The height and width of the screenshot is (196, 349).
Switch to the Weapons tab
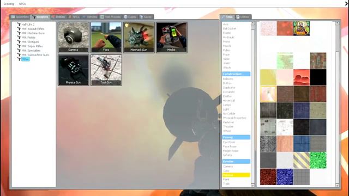40,17
